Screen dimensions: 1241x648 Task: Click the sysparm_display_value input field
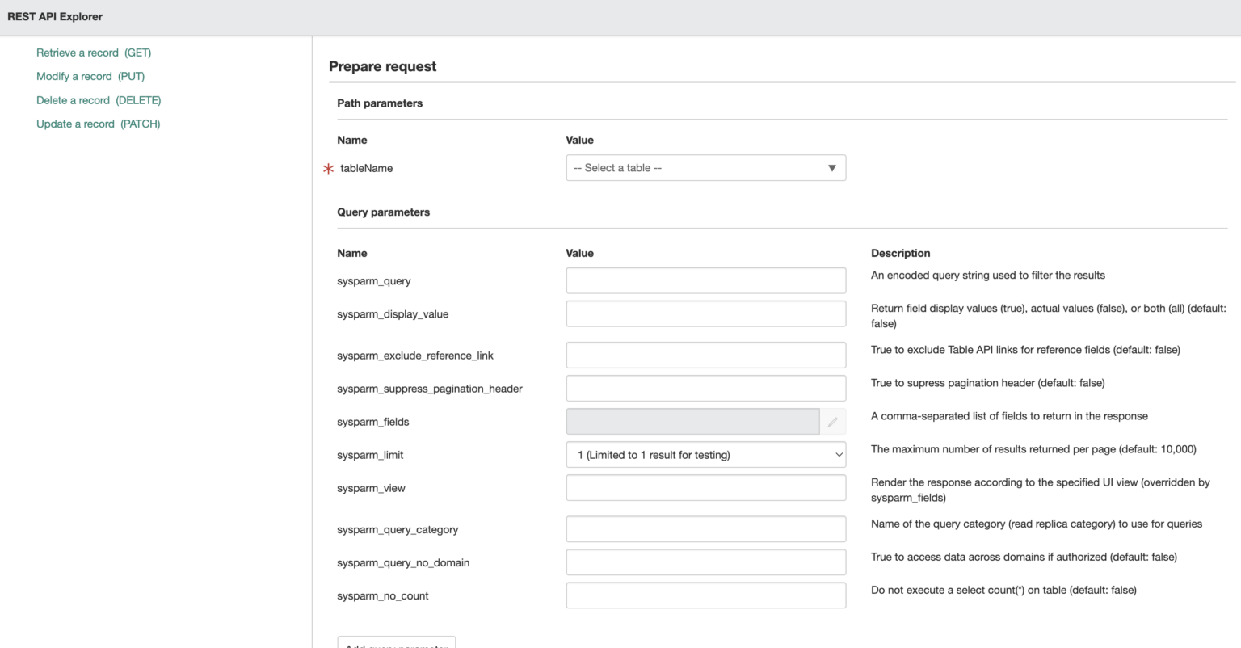705,313
